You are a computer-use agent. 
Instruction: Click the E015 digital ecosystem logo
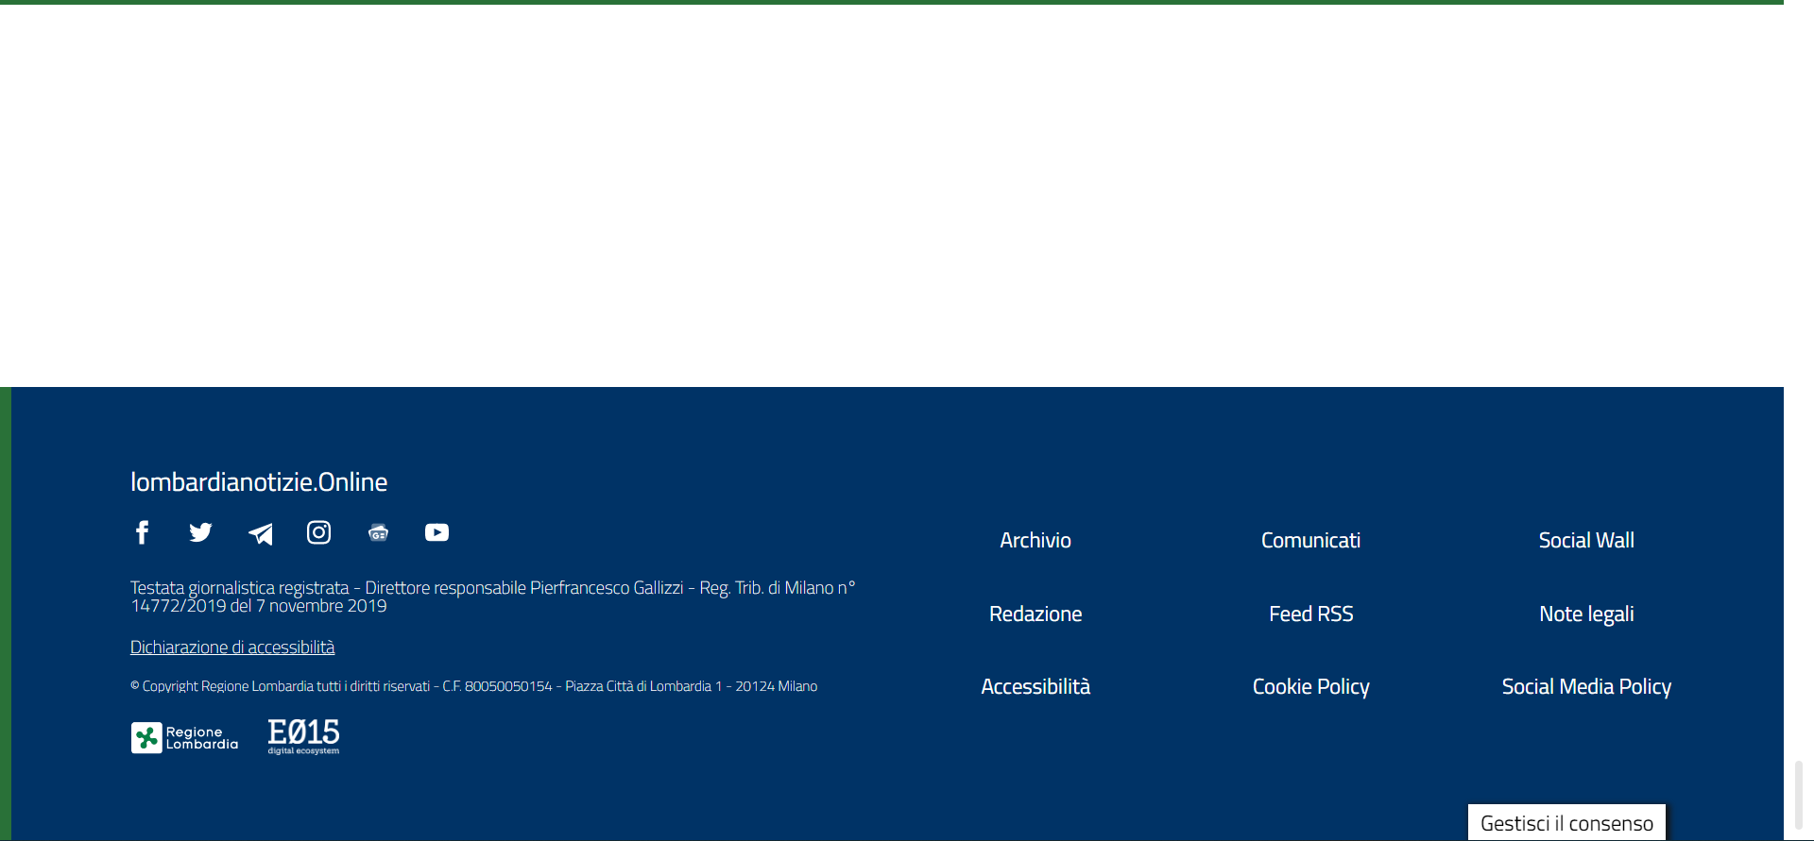pyautogui.click(x=303, y=736)
